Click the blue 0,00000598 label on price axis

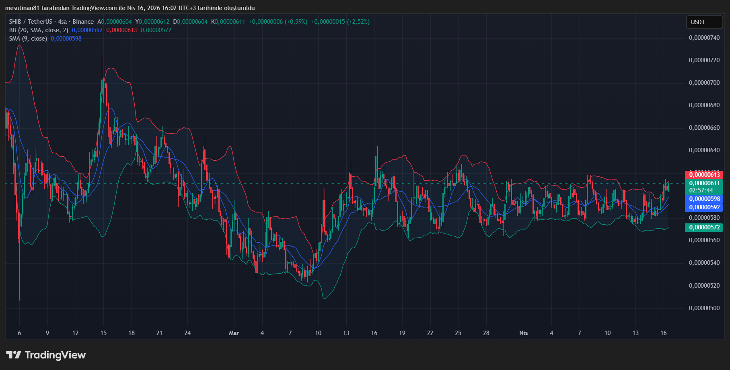[704, 199]
